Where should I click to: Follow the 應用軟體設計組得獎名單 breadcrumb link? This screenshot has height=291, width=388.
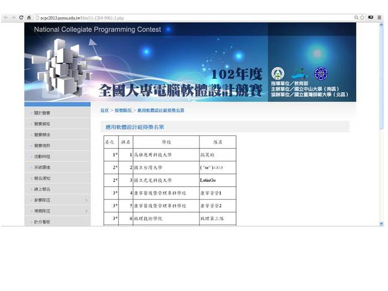[161, 110]
